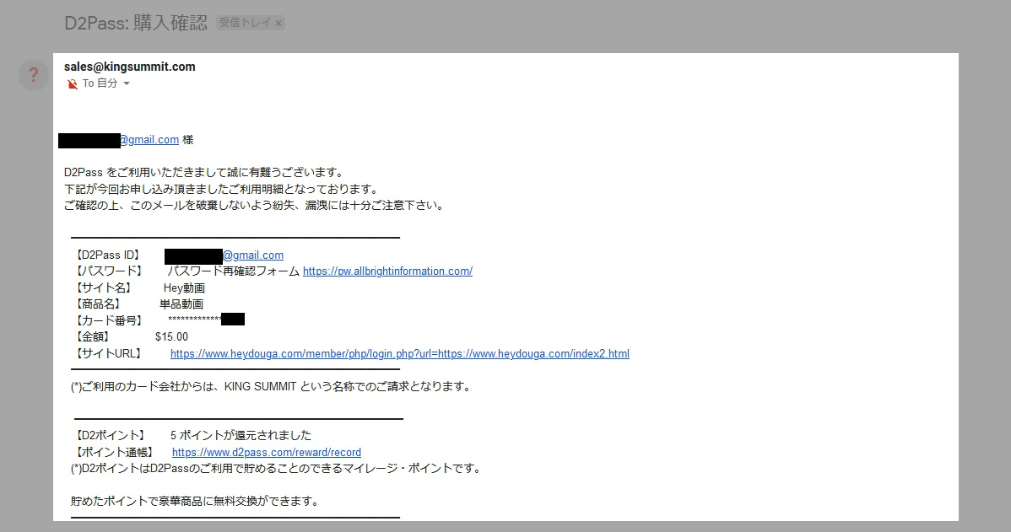Click the '【D2ポイント】' field label
Image resolution: width=1011 pixels, height=532 pixels.
click(x=110, y=436)
